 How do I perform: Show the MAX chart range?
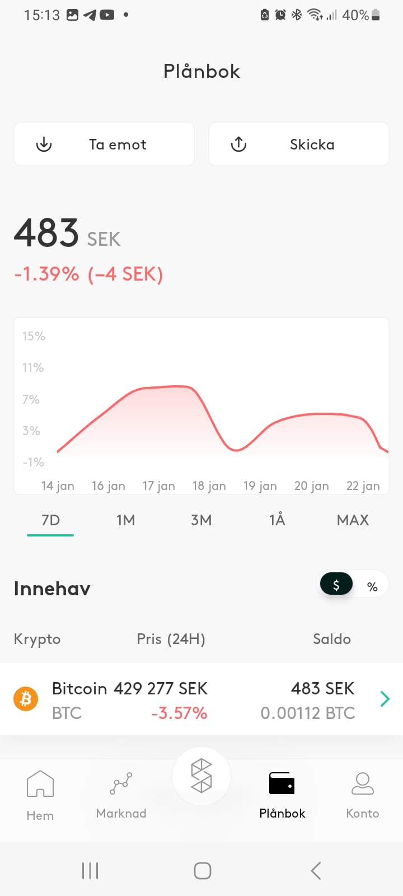pos(353,520)
